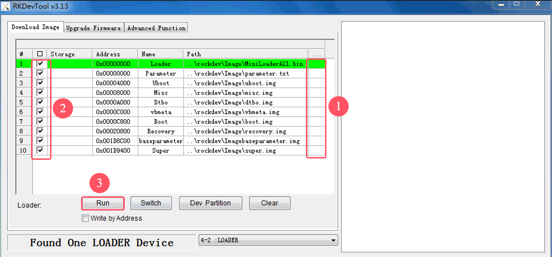Image resolution: width=552 pixels, height=257 pixels.
Task: Click address 0x00020800 cell
Action: coord(115,131)
